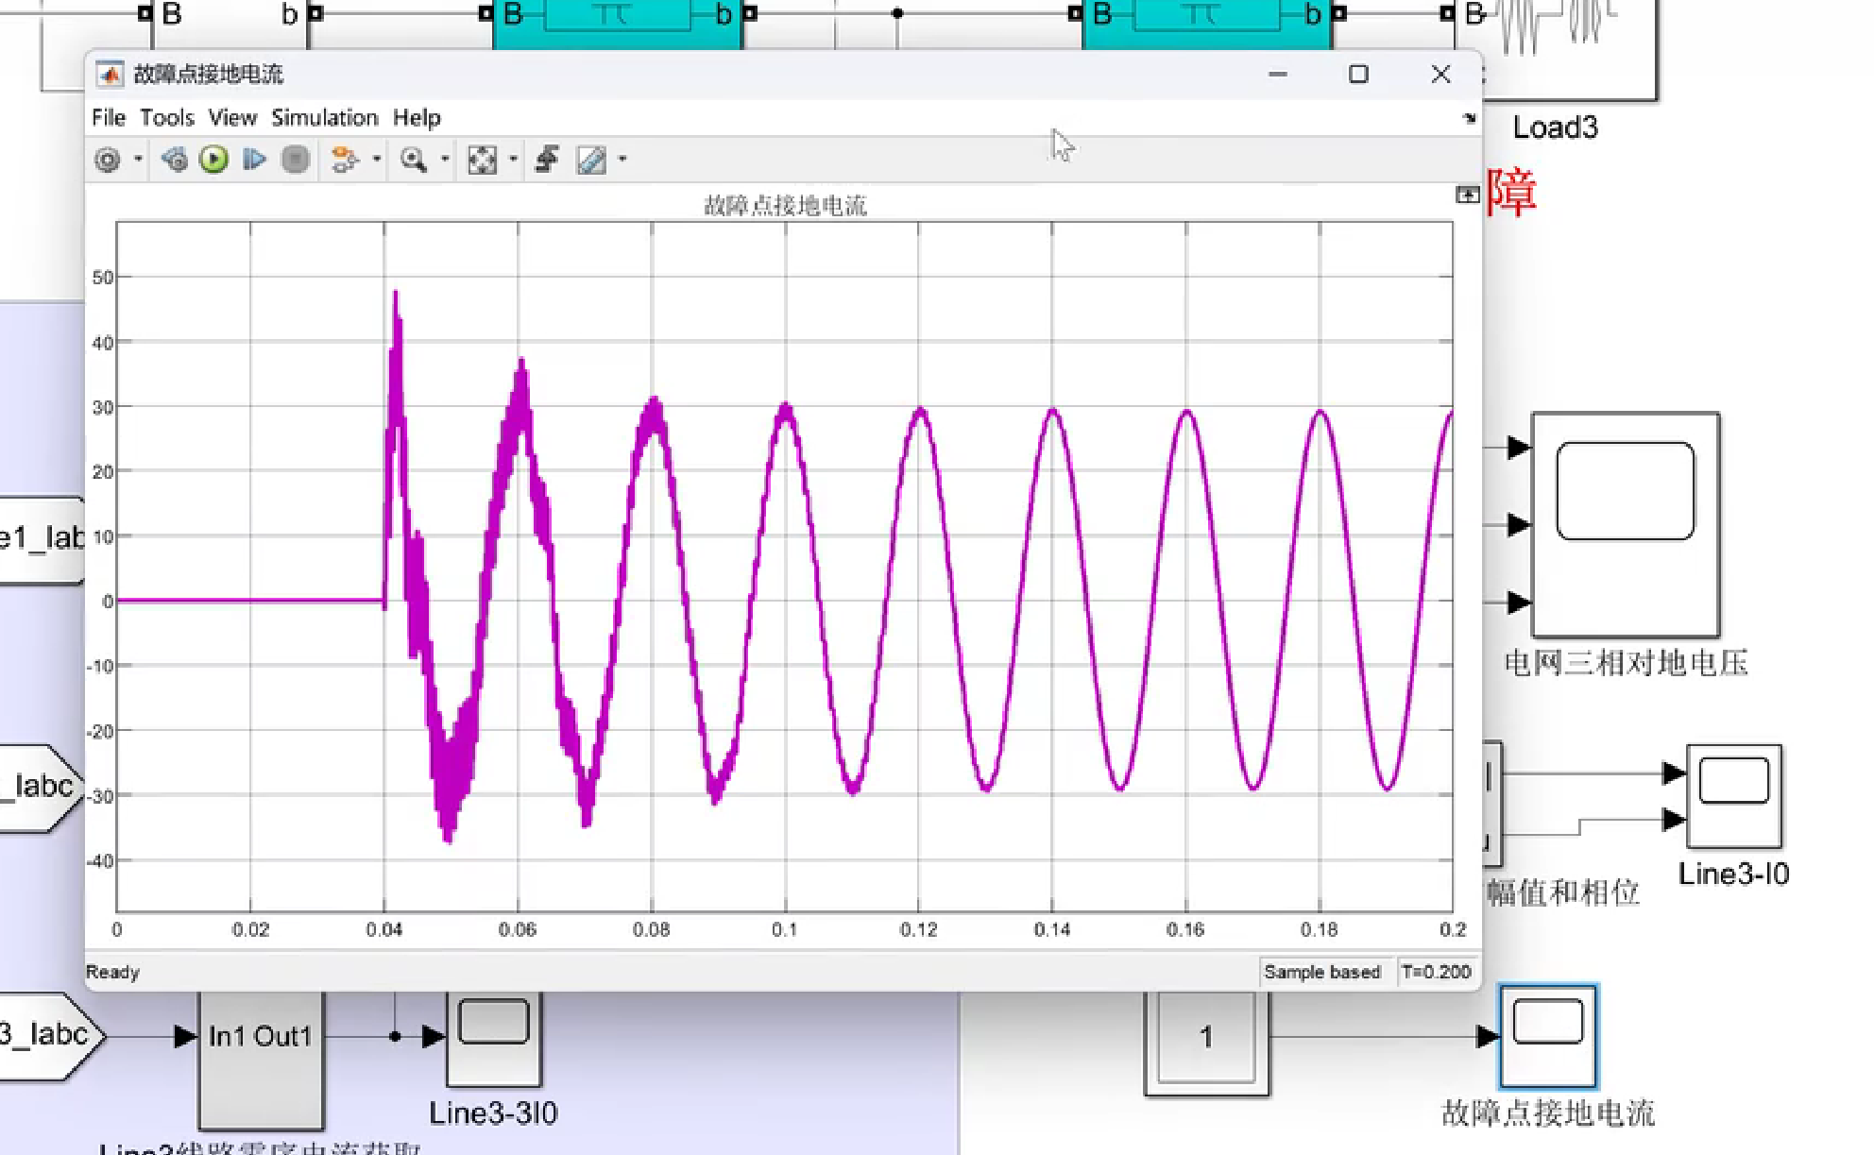
Task: Open the Simulation menu
Action: pyautogui.click(x=324, y=118)
